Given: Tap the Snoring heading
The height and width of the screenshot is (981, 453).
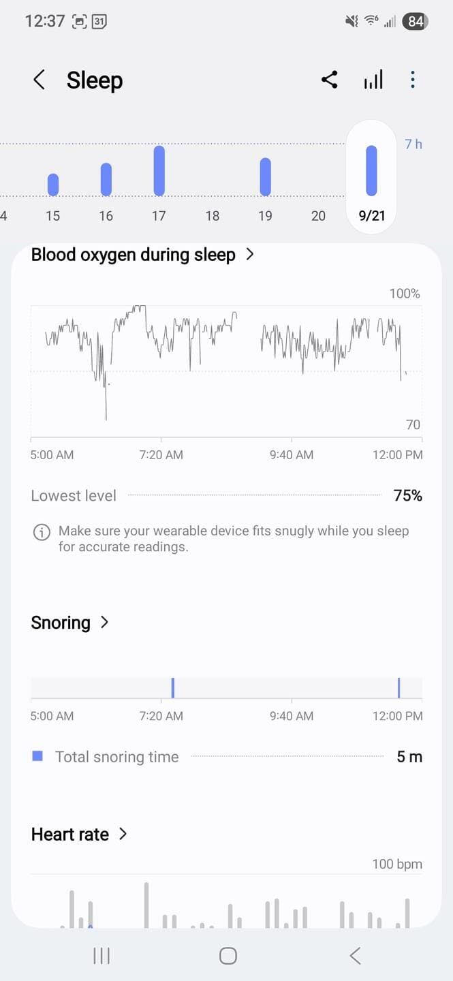Looking at the screenshot, I should click(x=61, y=623).
